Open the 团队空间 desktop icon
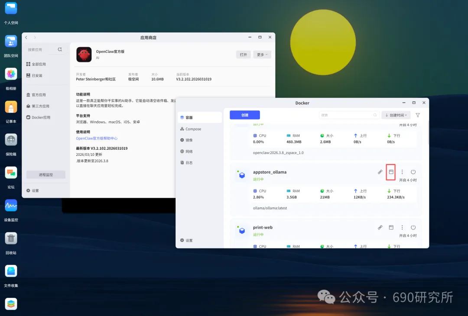 pos(11,42)
